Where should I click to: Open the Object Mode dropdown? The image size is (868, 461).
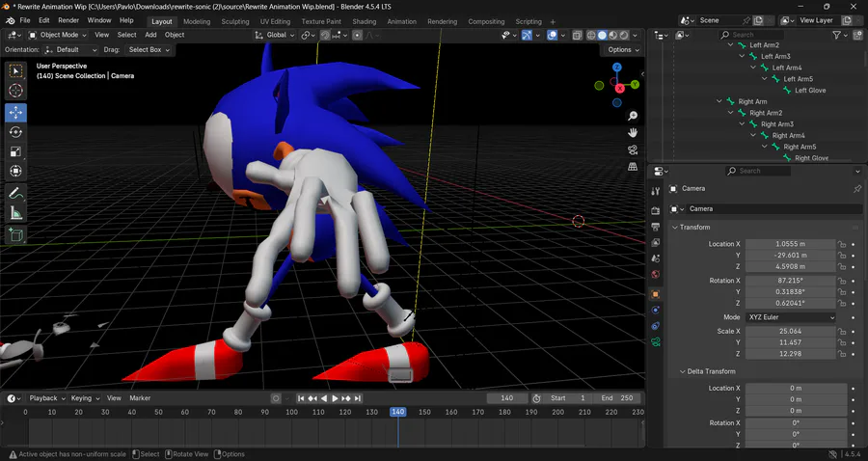pyautogui.click(x=58, y=35)
